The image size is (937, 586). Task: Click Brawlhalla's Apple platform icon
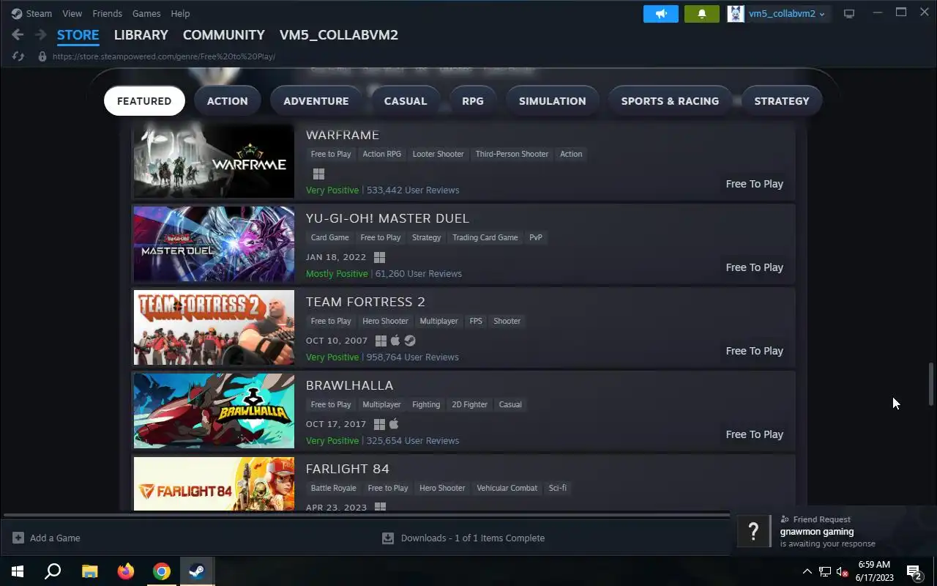(x=394, y=424)
